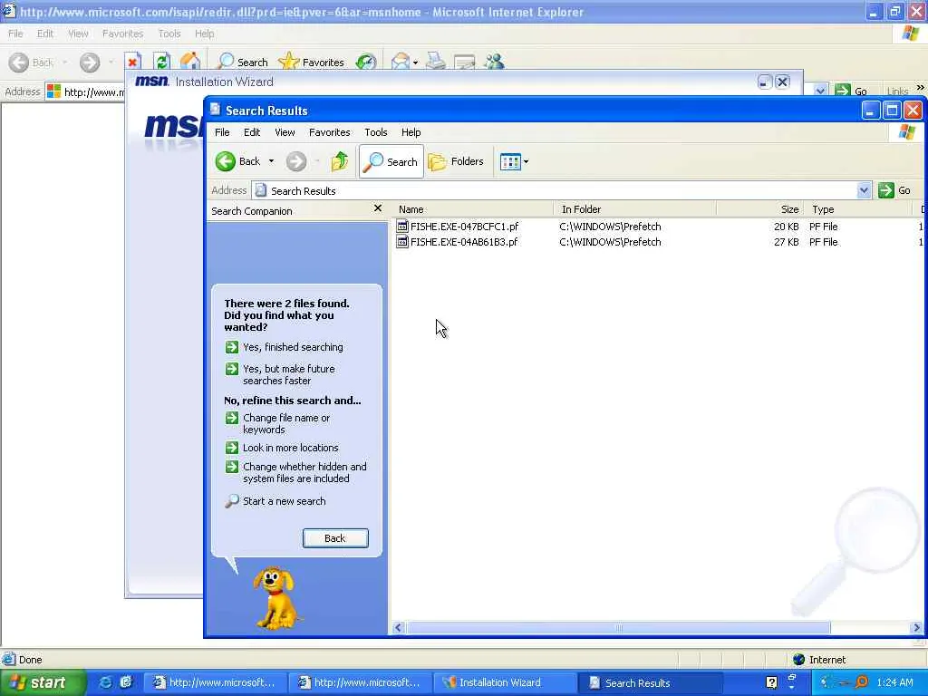Click History icon in Internet Explorer
Viewport: 928px width, 696px height.
(x=366, y=62)
